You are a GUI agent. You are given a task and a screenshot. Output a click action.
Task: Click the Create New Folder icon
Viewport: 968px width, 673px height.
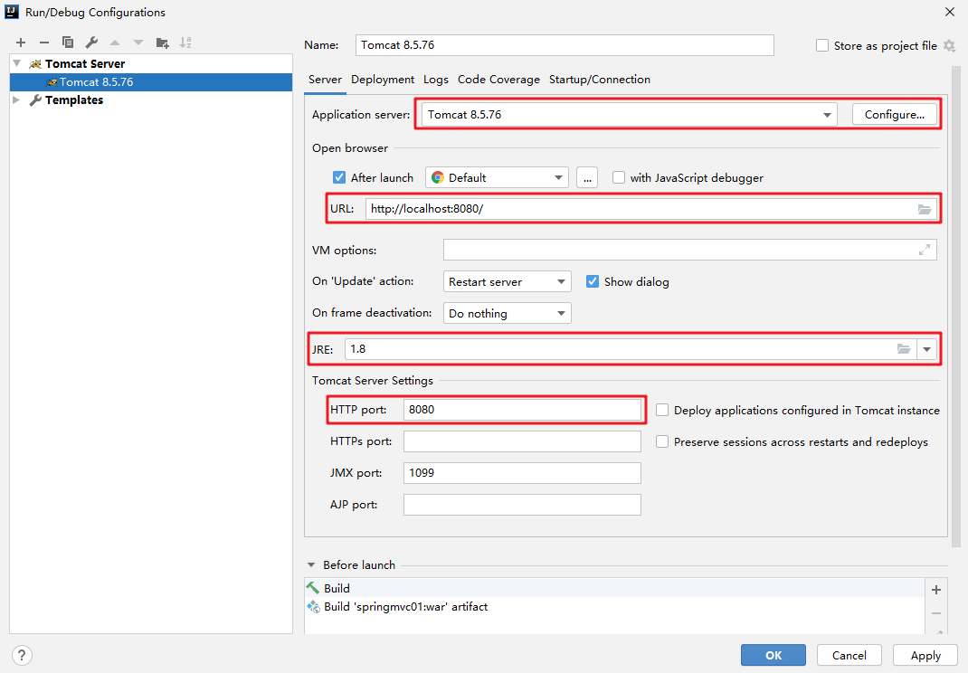pos(162,43)
